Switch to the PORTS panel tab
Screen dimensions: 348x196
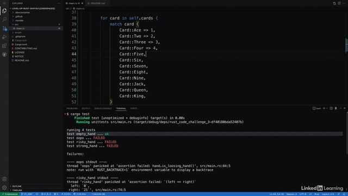[134, 108]
